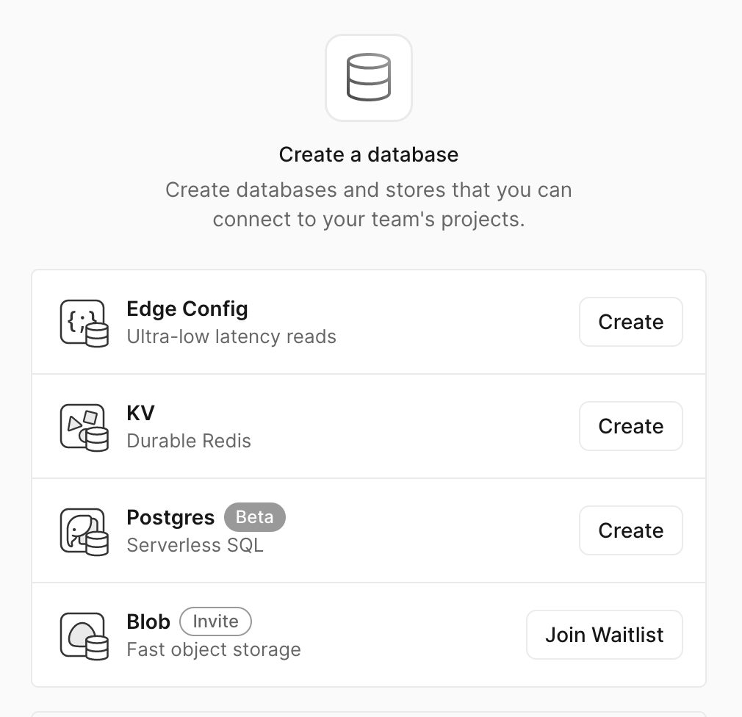Click the Edge Config store icon
The image size is (742, 717).
[x=84, y=323]
